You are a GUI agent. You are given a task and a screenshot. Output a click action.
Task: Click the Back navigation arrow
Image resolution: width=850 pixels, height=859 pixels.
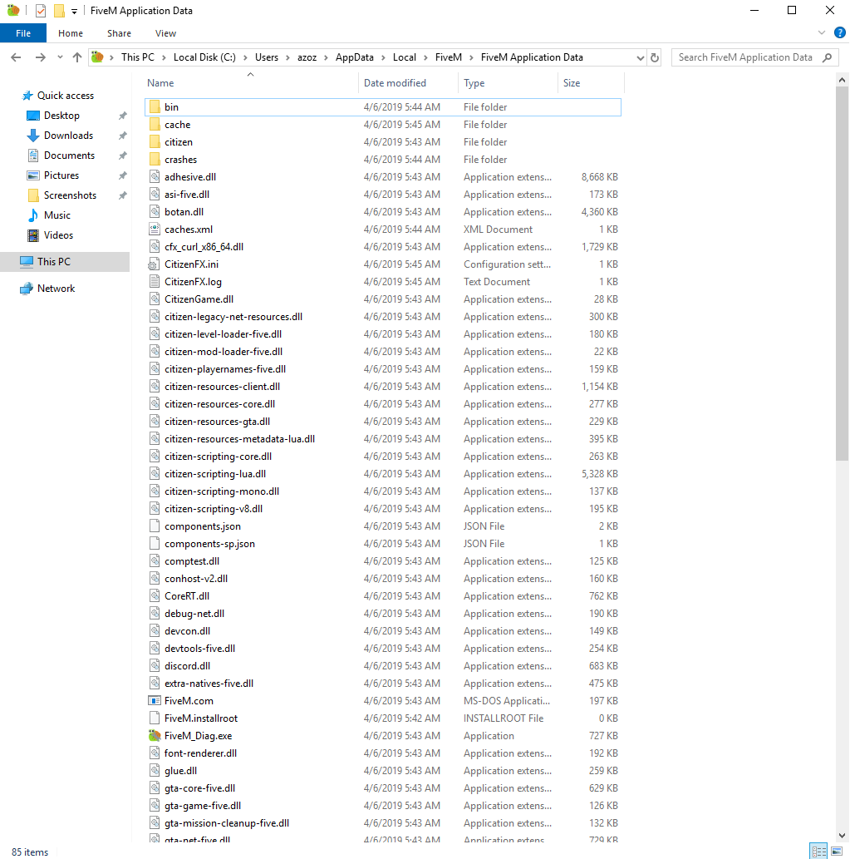(16, 57)
